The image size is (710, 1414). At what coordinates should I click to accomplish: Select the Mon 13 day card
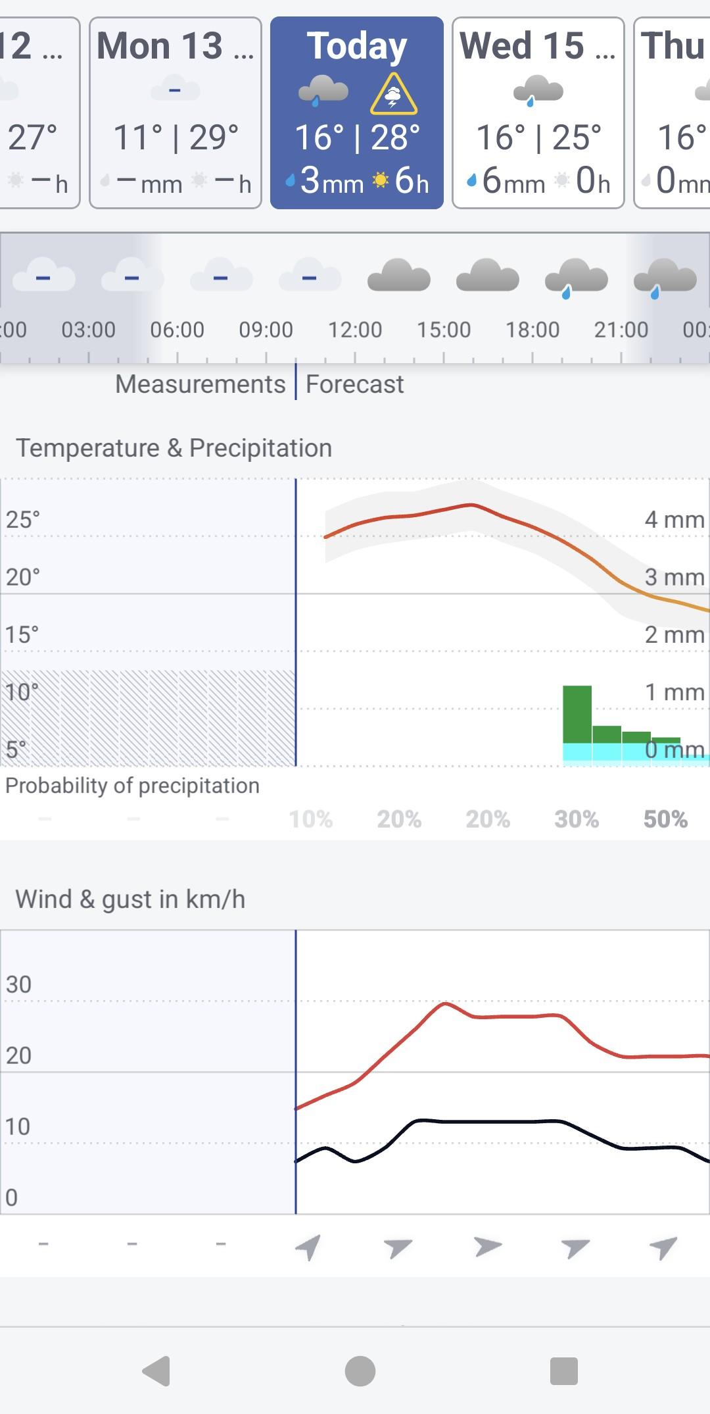point(176,113)
